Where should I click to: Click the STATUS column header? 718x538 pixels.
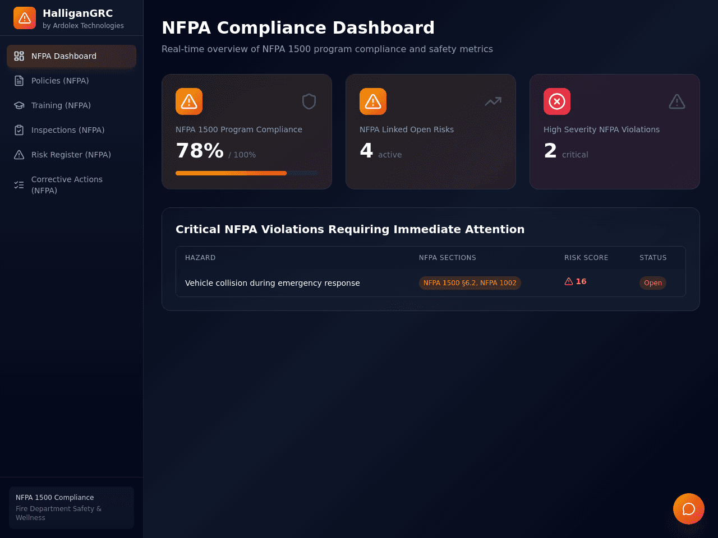[653, 258]
